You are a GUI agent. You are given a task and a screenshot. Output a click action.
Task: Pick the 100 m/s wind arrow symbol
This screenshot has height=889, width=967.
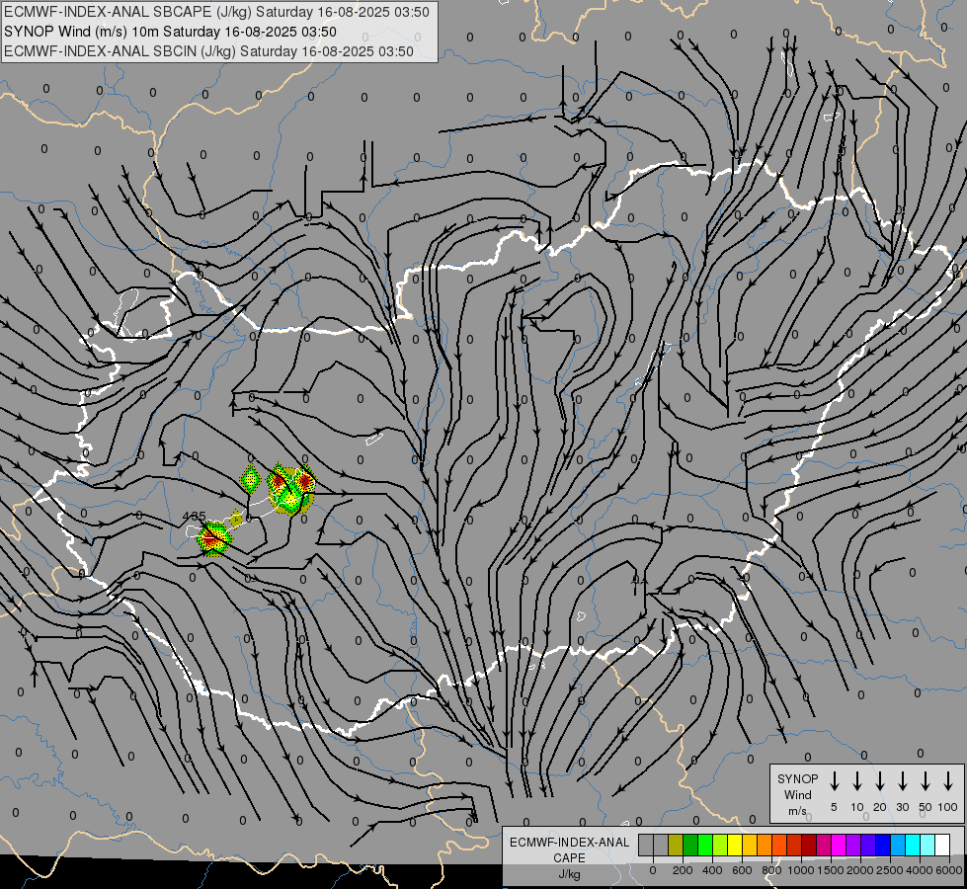tap(948, 781)
